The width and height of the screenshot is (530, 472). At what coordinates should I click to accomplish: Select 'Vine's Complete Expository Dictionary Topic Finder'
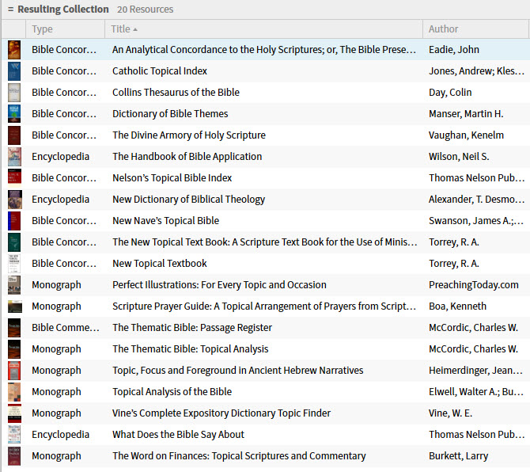[x=221, y=413]
